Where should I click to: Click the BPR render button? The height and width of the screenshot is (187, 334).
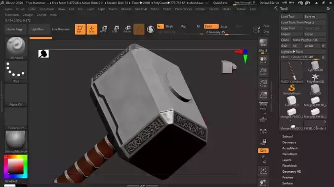263,43
